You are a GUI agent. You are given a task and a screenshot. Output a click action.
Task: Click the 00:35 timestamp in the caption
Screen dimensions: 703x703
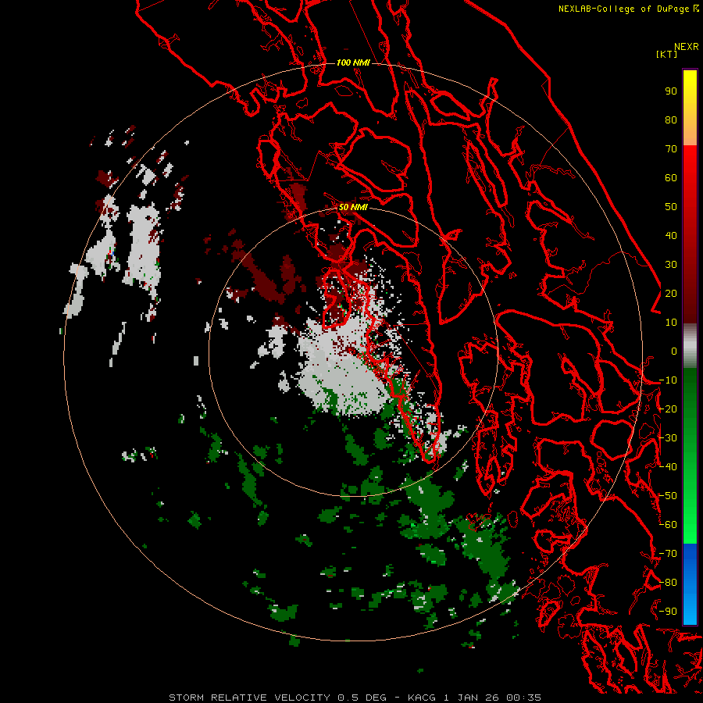point(523,698)
